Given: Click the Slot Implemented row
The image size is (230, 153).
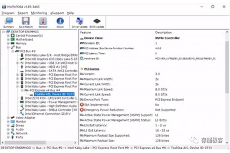Looking at the screenshot, I should pyautogui.click(x=152, y=105).
